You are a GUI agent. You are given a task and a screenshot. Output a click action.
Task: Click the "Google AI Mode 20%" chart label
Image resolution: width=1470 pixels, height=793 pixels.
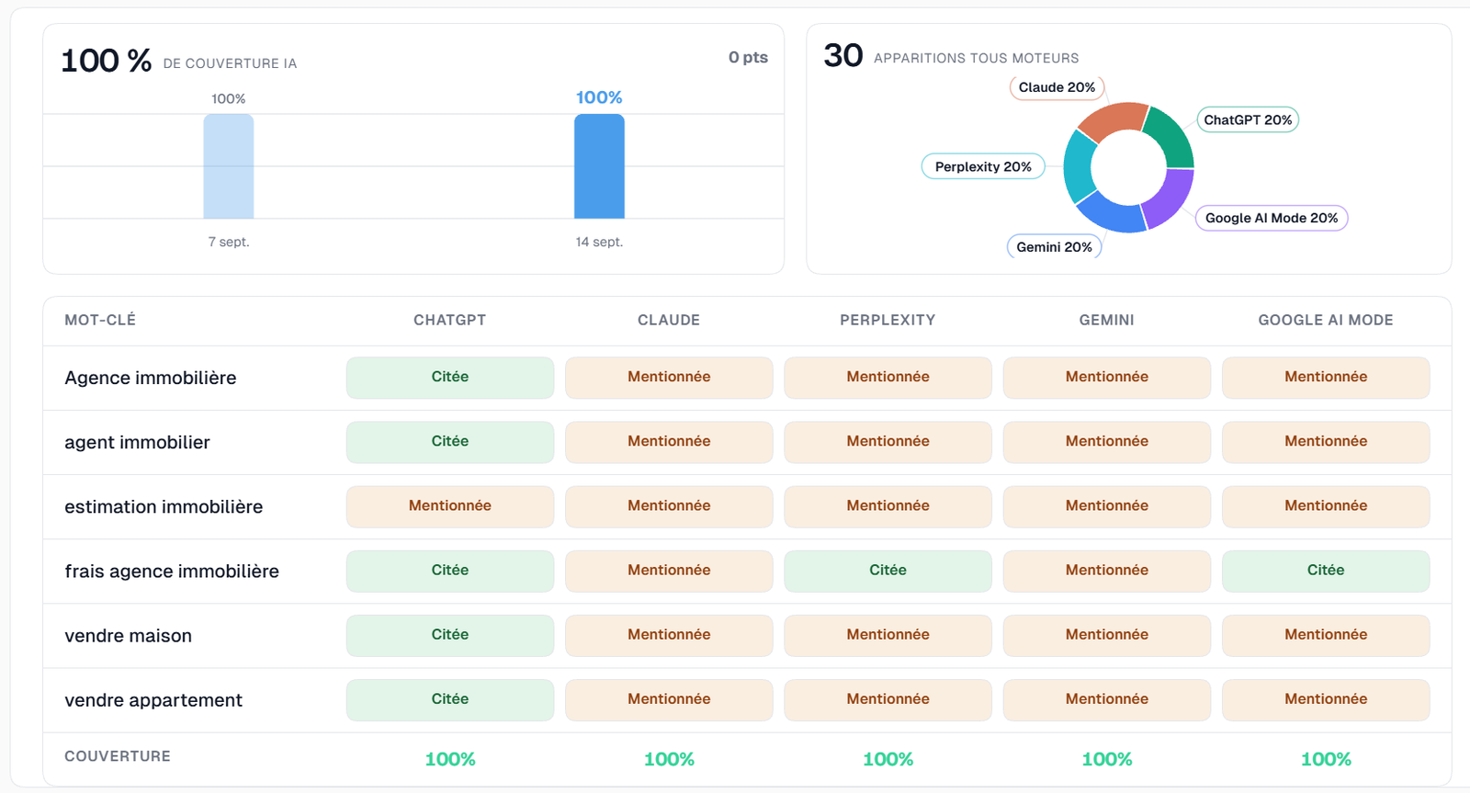(1272, 218)
